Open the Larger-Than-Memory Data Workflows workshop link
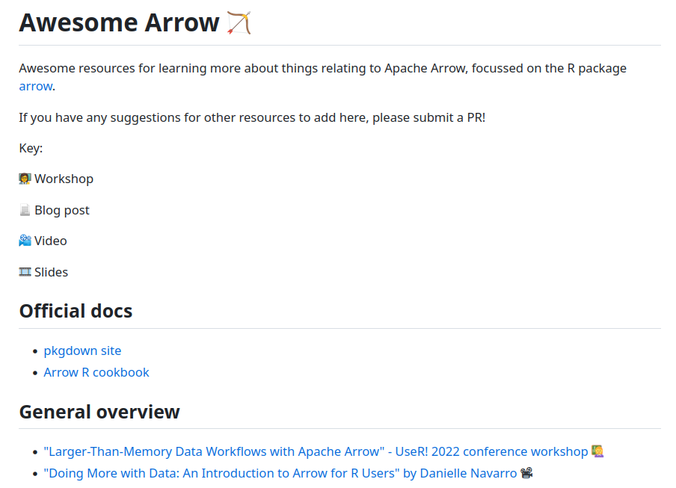The image size is (676, 488). 316,452
